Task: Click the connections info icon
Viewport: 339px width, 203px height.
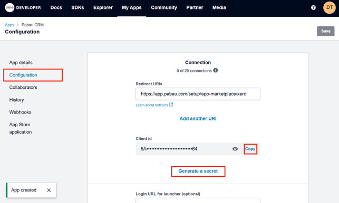Action: (x=216, y=70)
